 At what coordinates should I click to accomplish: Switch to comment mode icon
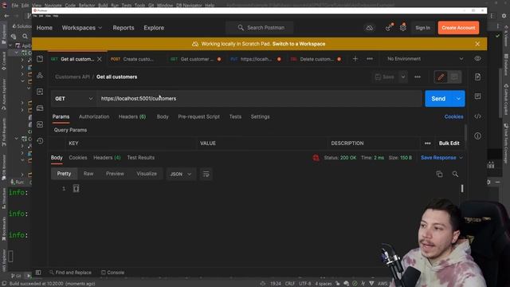coord(454,77)
